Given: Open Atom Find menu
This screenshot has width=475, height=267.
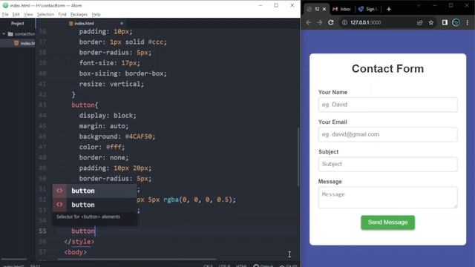Looking at the screenshot, I should [62, 14].
